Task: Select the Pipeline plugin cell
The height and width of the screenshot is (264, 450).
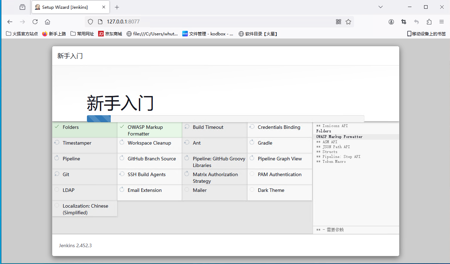Action: click(x=85, y=161)
